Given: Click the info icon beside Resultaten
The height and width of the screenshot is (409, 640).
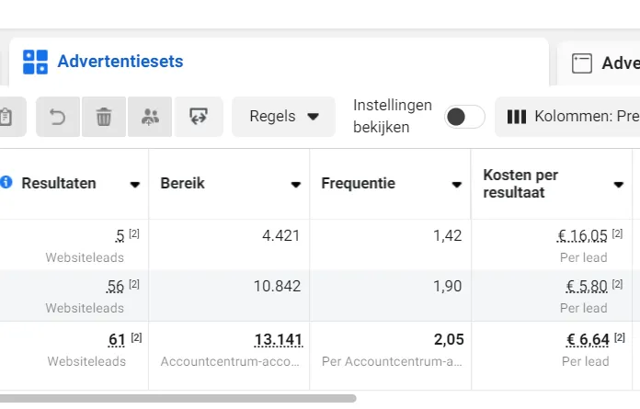Looking at the screenshot, I should point(6,182).
